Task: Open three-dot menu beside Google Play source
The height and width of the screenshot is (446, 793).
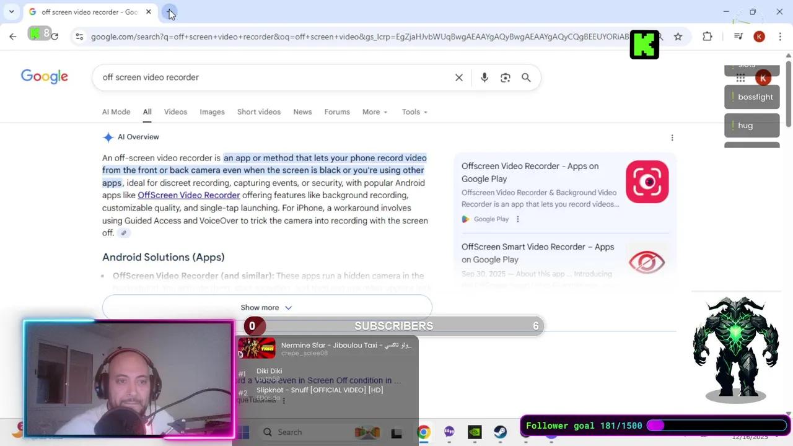Action: pos(518,219)
